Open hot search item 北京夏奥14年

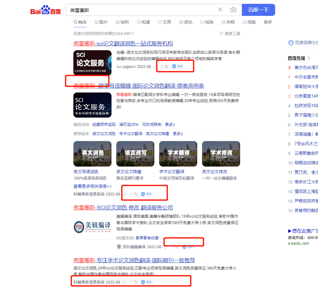pyautogui.click(x=306, y=96)
